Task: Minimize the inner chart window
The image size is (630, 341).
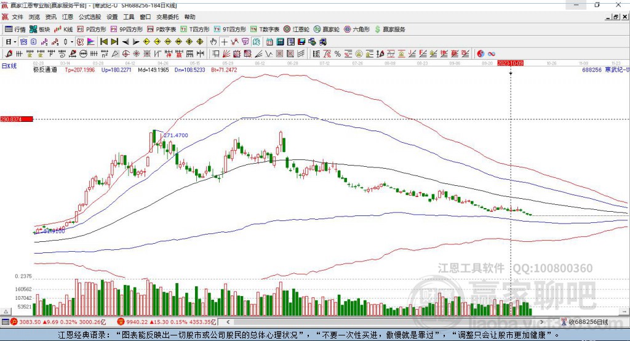Action: tap(608, 17)
